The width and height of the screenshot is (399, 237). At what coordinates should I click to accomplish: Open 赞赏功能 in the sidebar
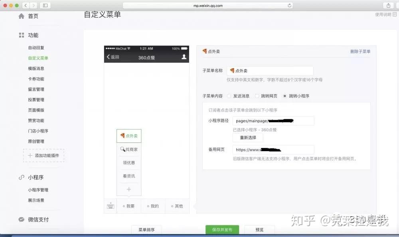click(x=36, y=120)
